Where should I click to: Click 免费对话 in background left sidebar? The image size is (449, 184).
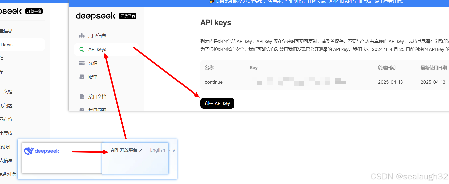pos(8,174)
